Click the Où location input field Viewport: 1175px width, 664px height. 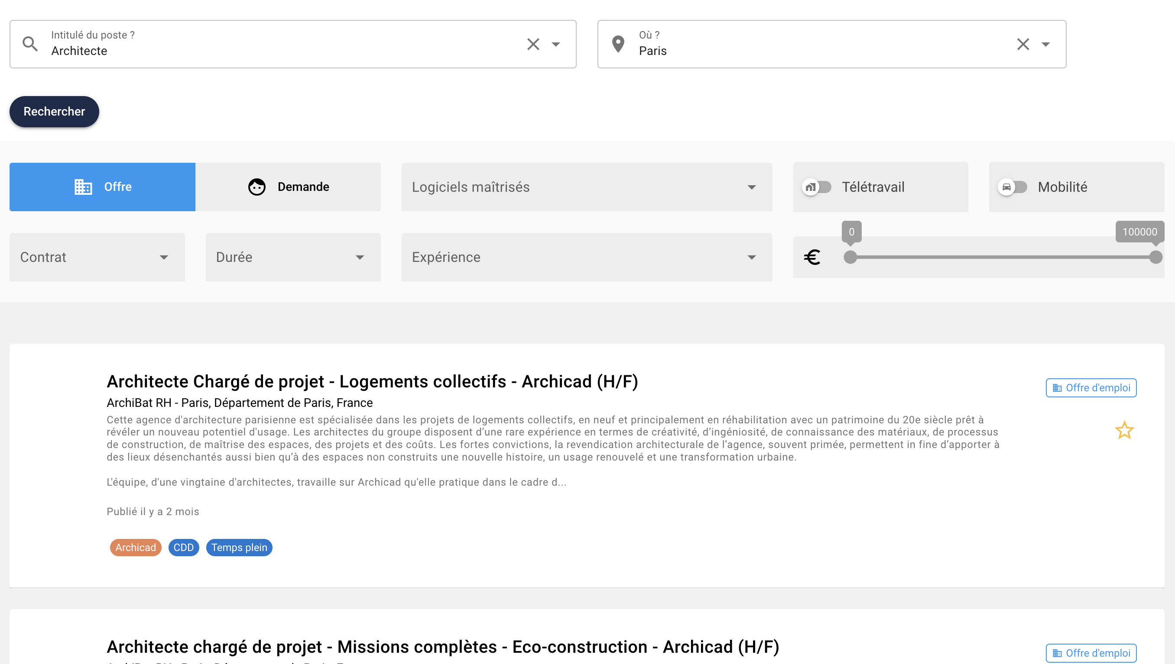pos(822,51)
